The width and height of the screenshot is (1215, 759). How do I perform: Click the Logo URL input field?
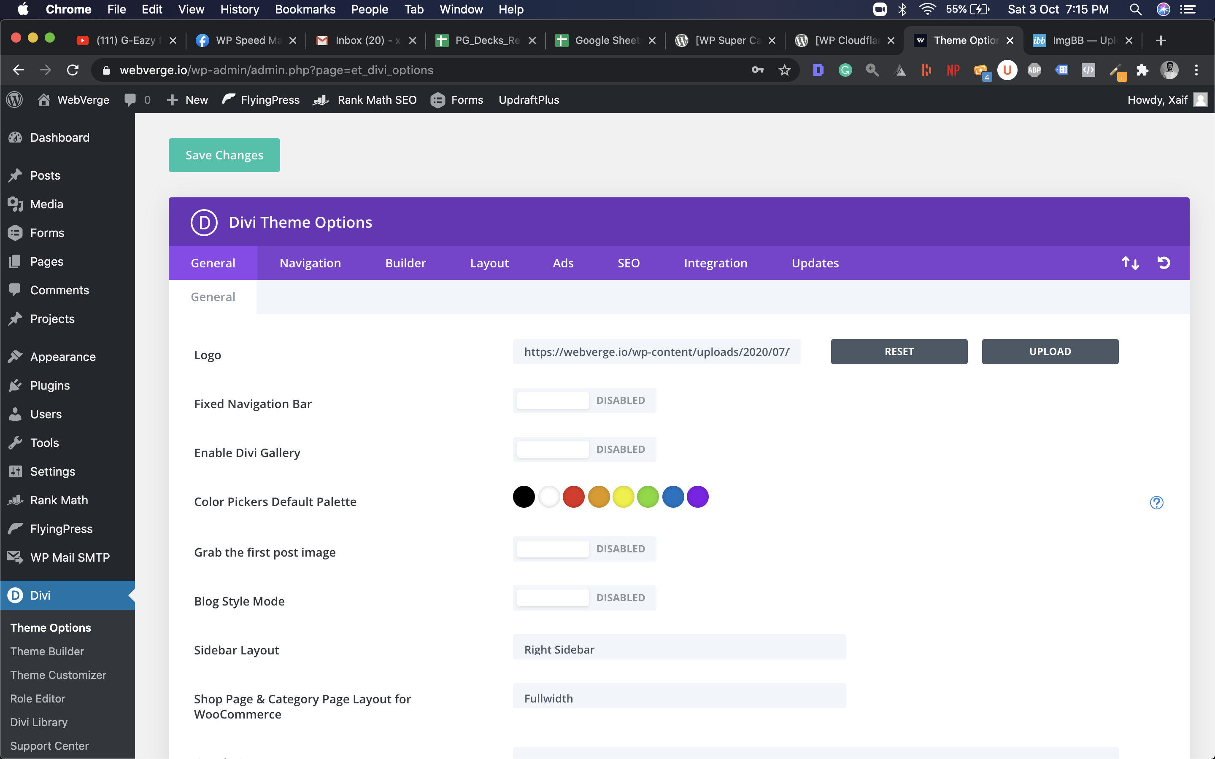657,351
